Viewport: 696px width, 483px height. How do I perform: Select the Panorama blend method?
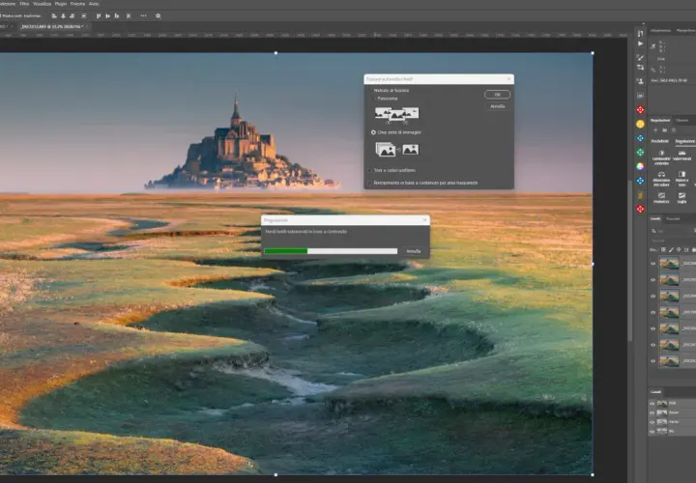(385, 99)
